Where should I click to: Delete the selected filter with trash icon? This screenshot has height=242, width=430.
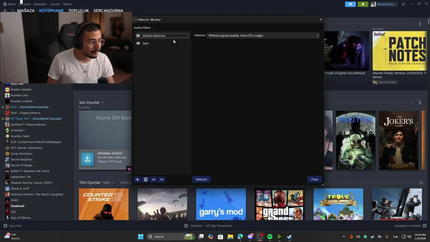pyautogui.click(x=145, y=179)
